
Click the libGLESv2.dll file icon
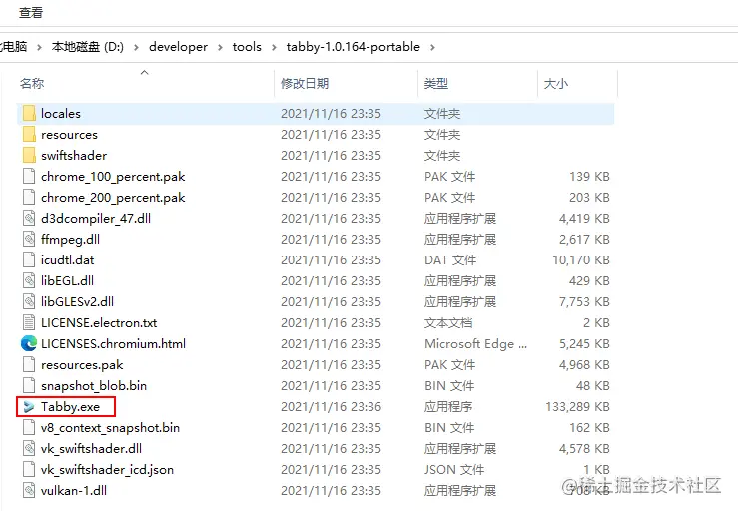tap(29, 302)
